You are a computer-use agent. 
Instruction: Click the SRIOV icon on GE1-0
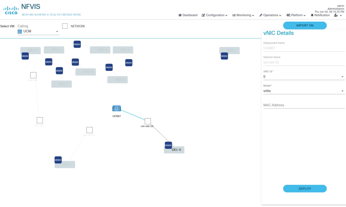[168, 145]
